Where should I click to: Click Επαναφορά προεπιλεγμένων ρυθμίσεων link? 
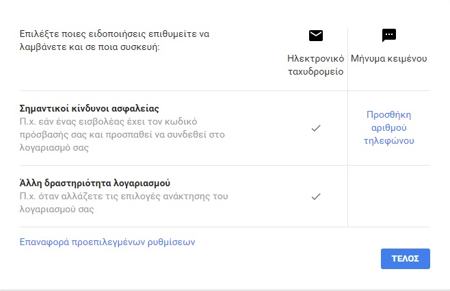107,242
